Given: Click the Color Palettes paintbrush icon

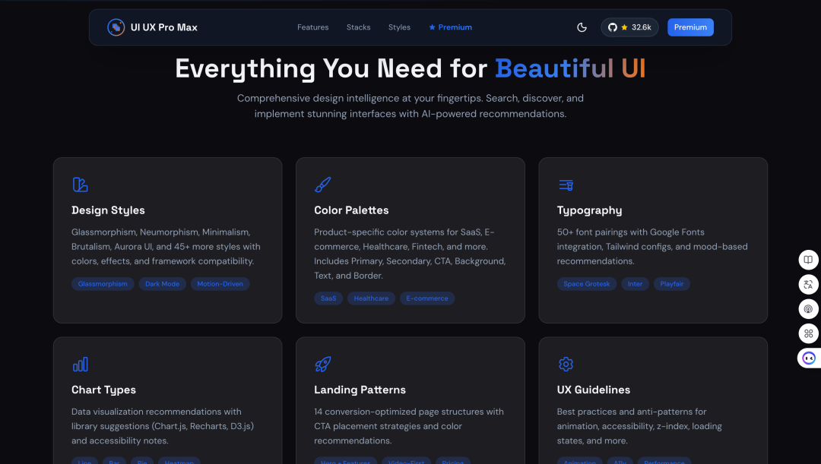Looking at the screenshot, I should click(x=322, y=185).
